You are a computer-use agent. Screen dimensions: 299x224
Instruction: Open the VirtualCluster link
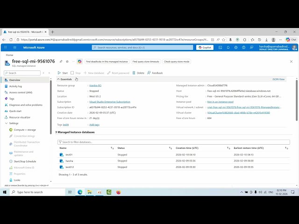(x=239, y=113)
